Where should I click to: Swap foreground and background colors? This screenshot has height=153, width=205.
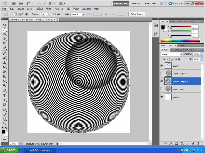coord(6,128)
